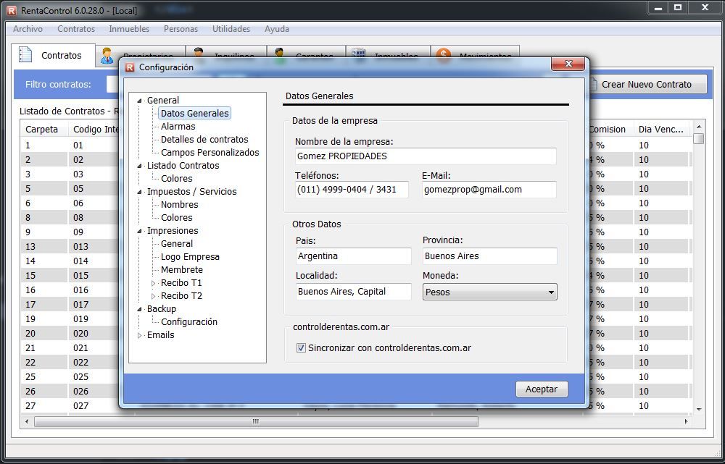The height and width of the screenshot is (464, 725).
Task: Switch to the Contratos tab
Action: click(x=53, y=56)
